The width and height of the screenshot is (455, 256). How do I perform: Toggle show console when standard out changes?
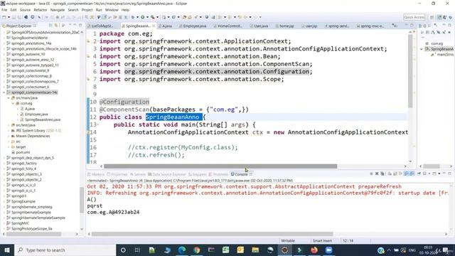tap(406, 174)
